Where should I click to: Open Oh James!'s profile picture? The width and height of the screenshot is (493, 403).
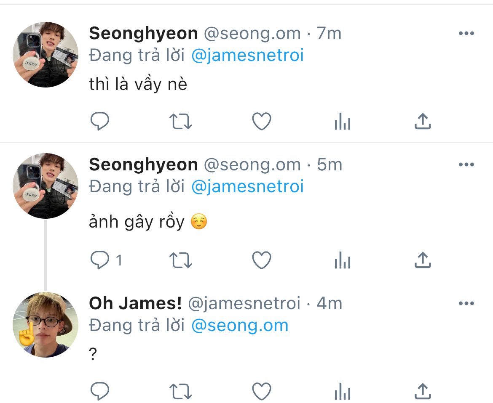point(46,324)
